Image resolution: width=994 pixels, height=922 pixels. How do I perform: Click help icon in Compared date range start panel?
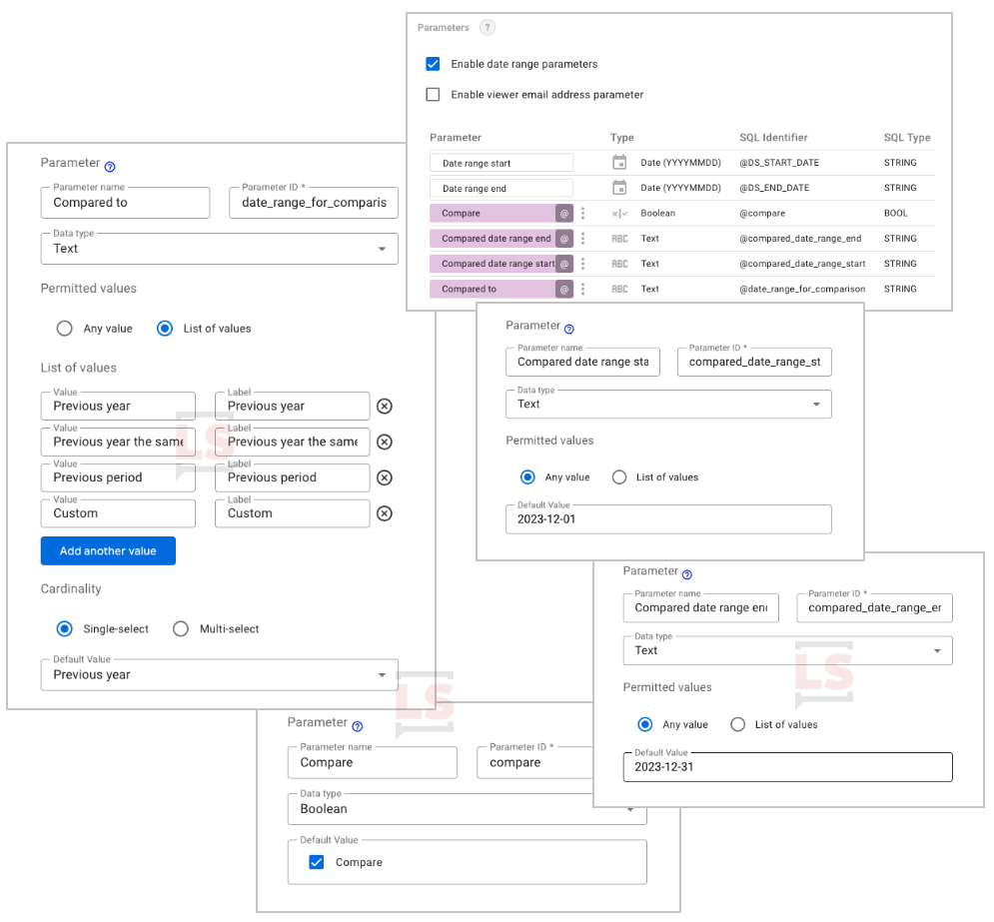(569, 329)
